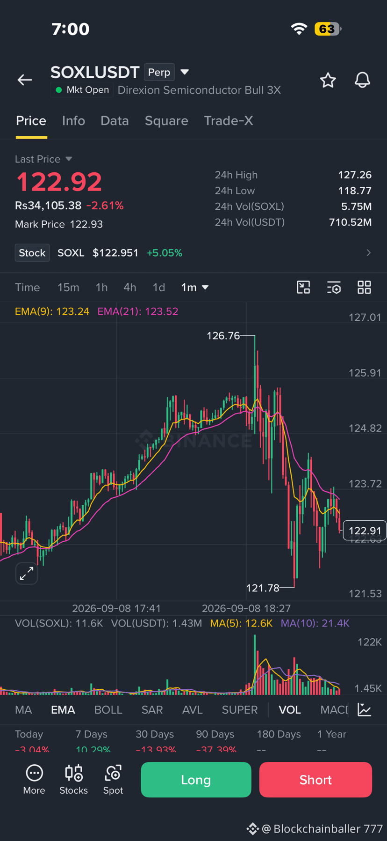
Task: Switch to the Info tab
Action: click(x=73, y=121)
